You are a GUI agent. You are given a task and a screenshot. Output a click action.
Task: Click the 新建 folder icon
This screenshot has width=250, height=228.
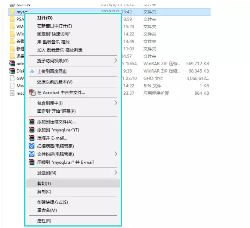12,49
